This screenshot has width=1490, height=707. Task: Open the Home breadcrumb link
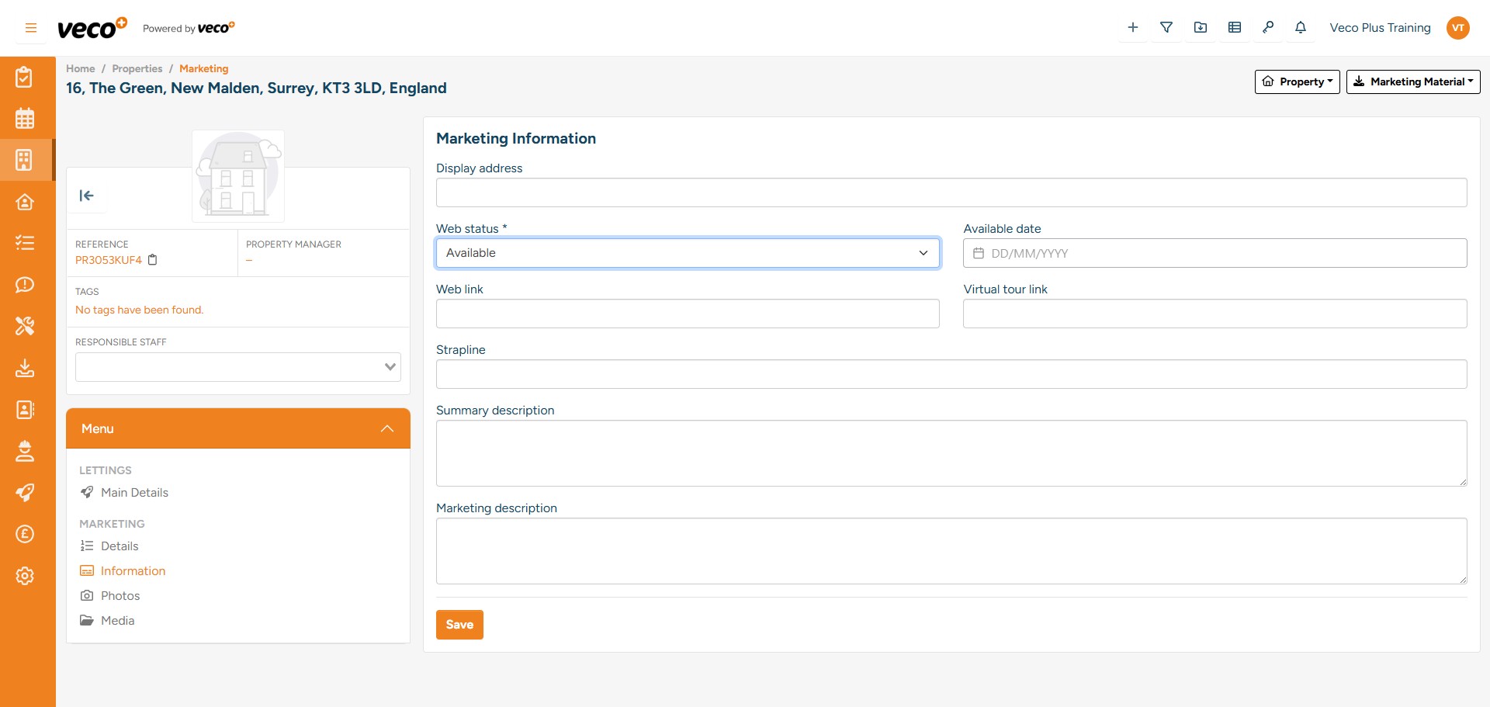click(80, 68)
